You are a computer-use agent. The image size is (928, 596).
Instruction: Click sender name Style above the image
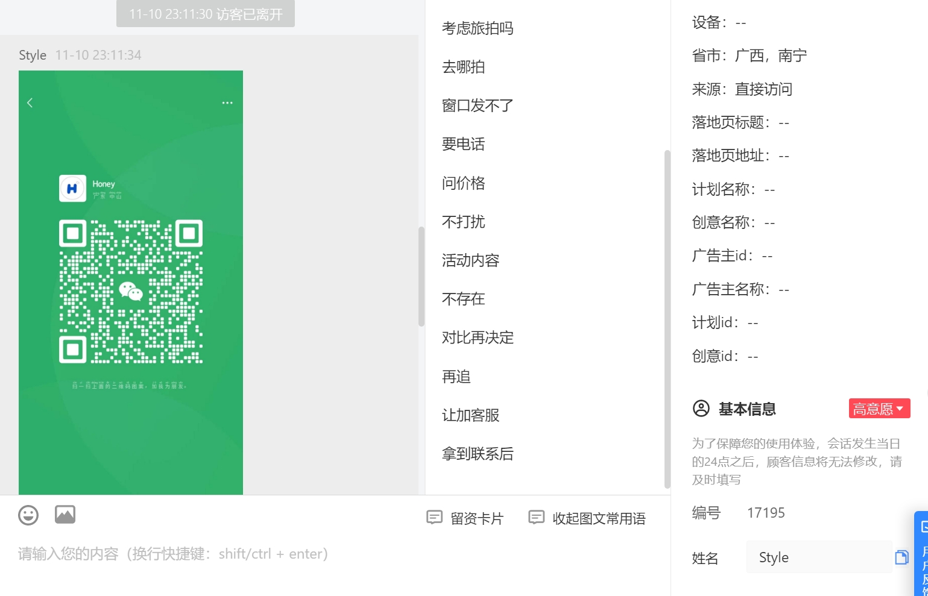(33, 55)
